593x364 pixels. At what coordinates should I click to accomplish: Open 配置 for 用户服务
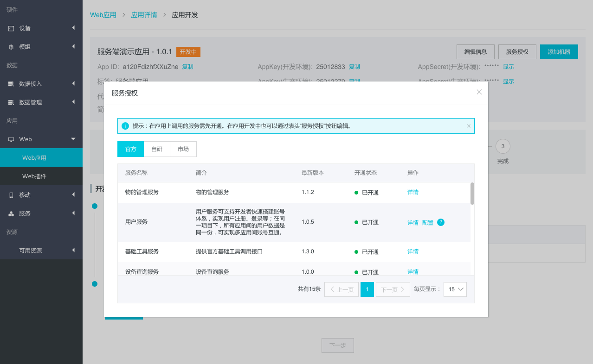(x=428, y=223)
